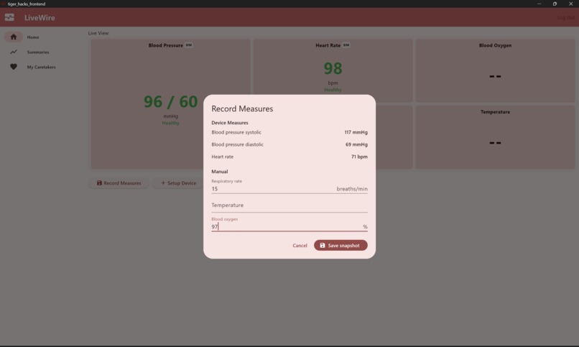Open Summaries from the sidebar
The height and width of the screenshot is (347, 579).
point(37,52)
